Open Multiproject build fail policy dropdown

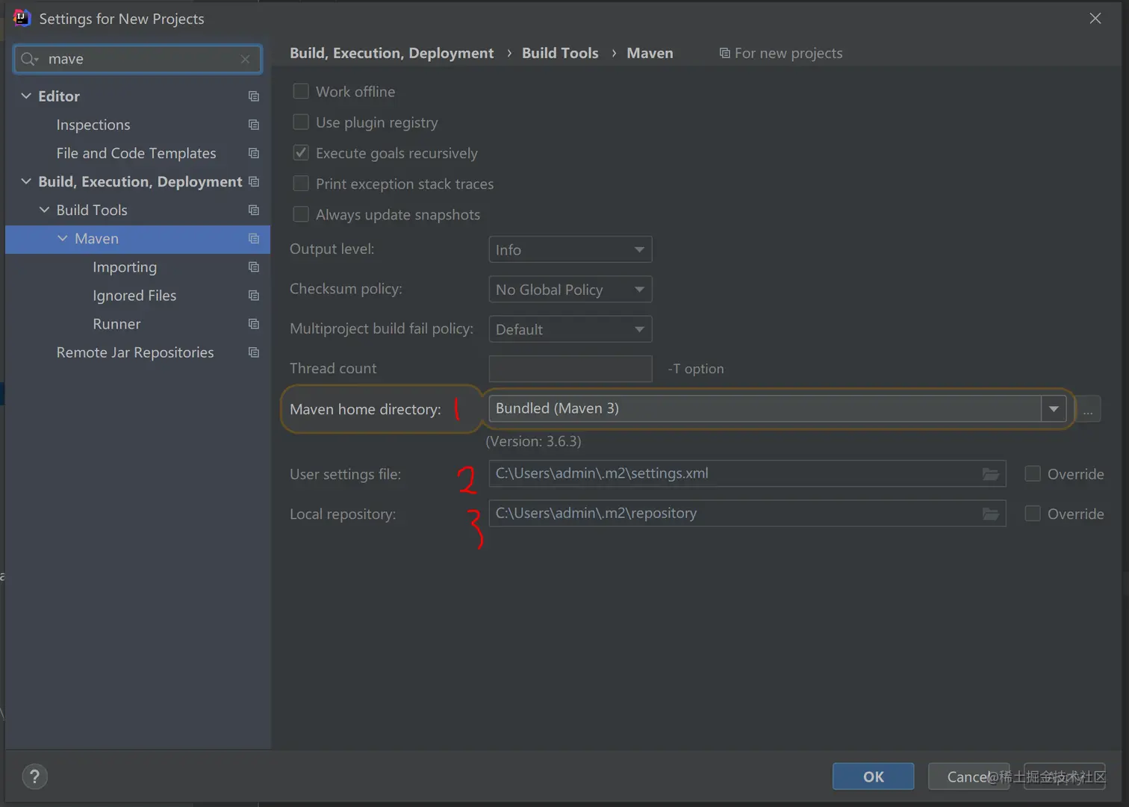click(570, 328)
